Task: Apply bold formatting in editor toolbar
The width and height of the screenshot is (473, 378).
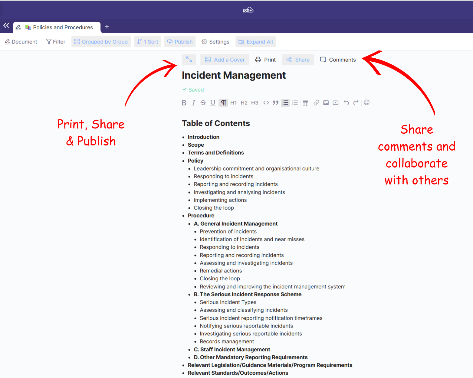Action: point(184,103)
